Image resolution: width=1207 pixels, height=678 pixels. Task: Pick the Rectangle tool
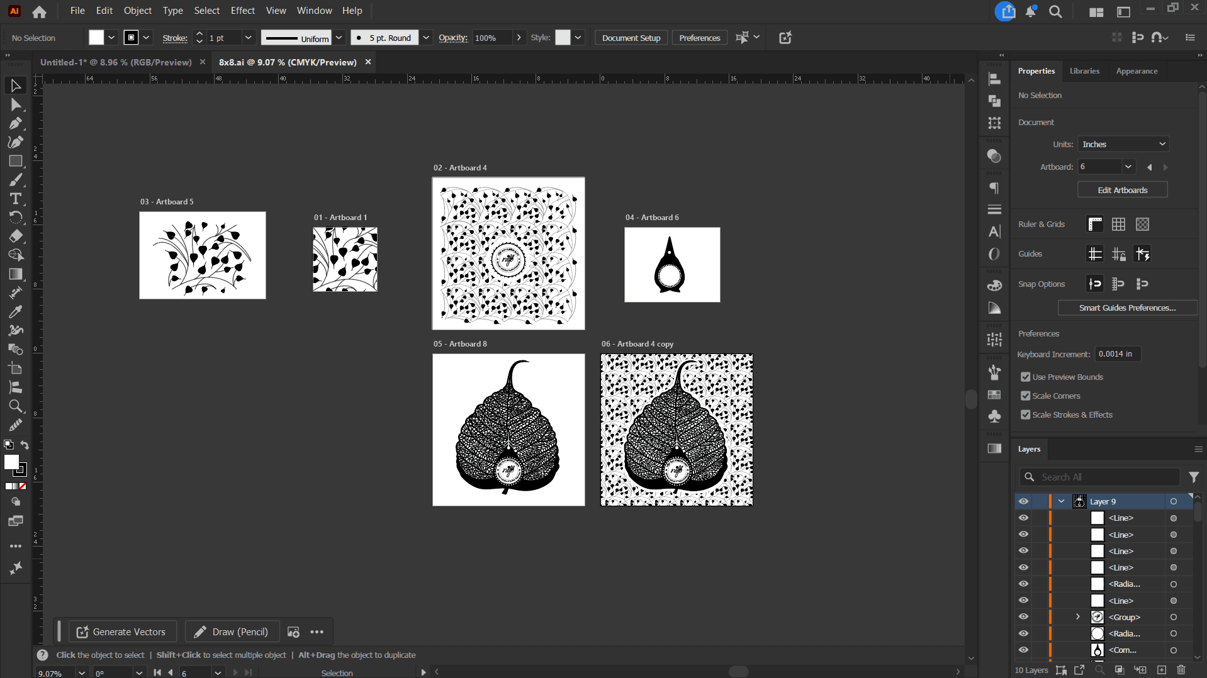(x=16, y=161)
